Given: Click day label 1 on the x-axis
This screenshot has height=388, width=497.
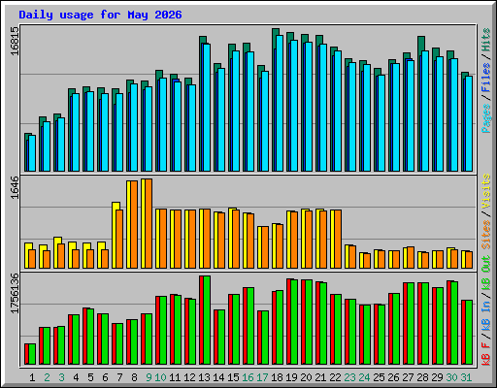Looking at the screenshot, I should [32, 377].
